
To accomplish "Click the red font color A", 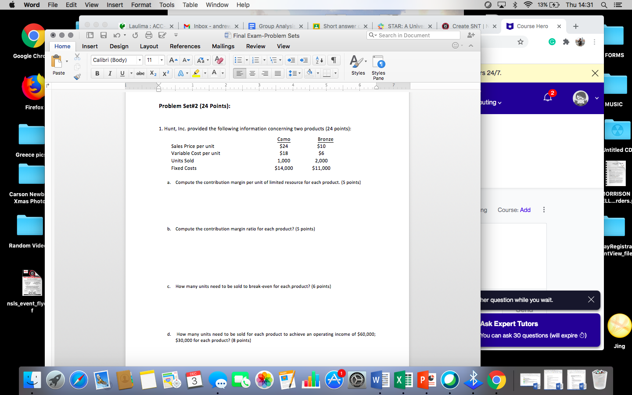I will tap(214, 73).
